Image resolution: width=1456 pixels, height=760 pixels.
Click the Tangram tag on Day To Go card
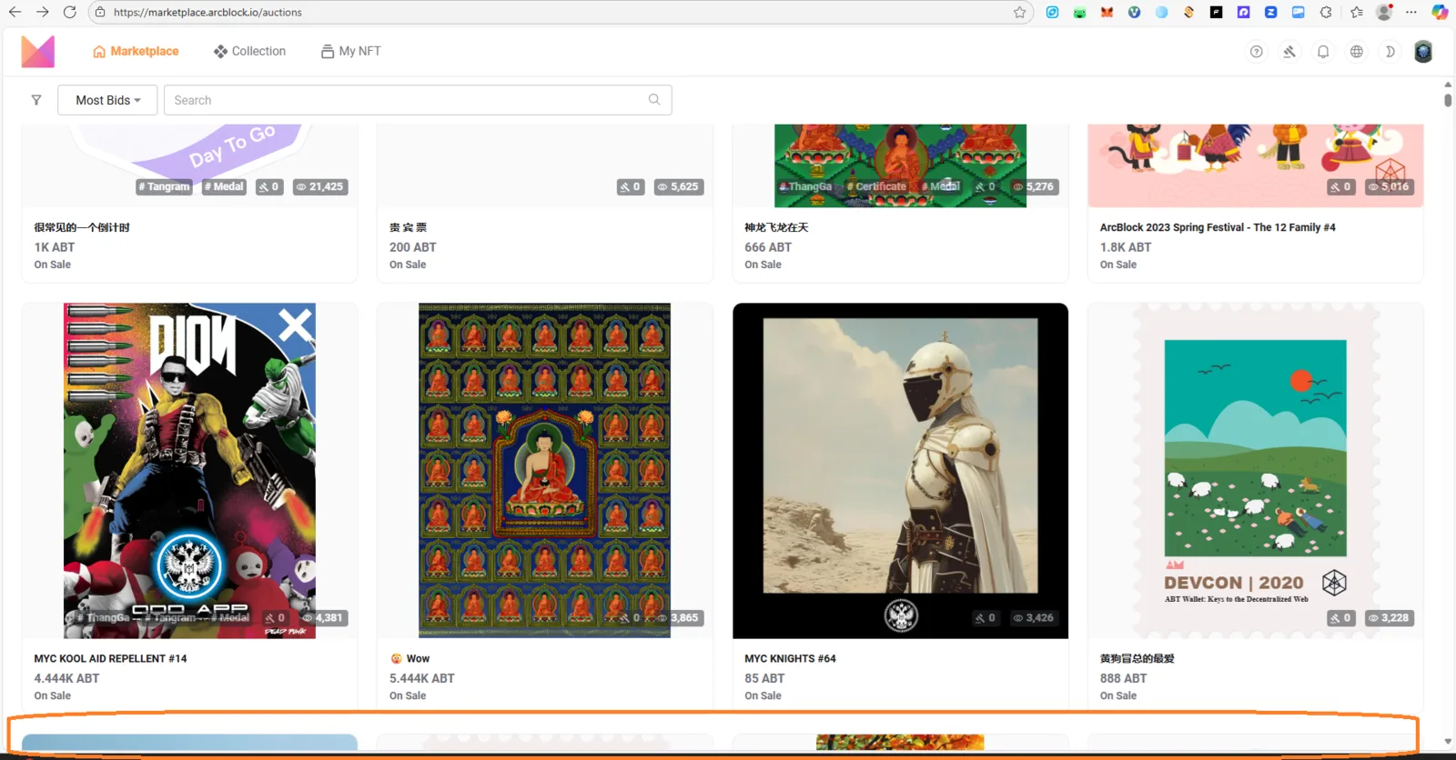[x=165, y=186]
